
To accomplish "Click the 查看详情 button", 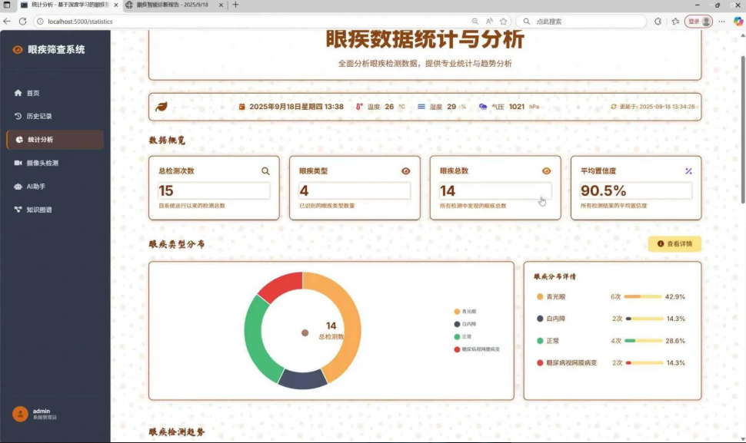I will 674,244.
